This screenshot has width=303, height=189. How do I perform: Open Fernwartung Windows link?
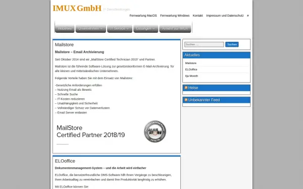coord(175,16)
